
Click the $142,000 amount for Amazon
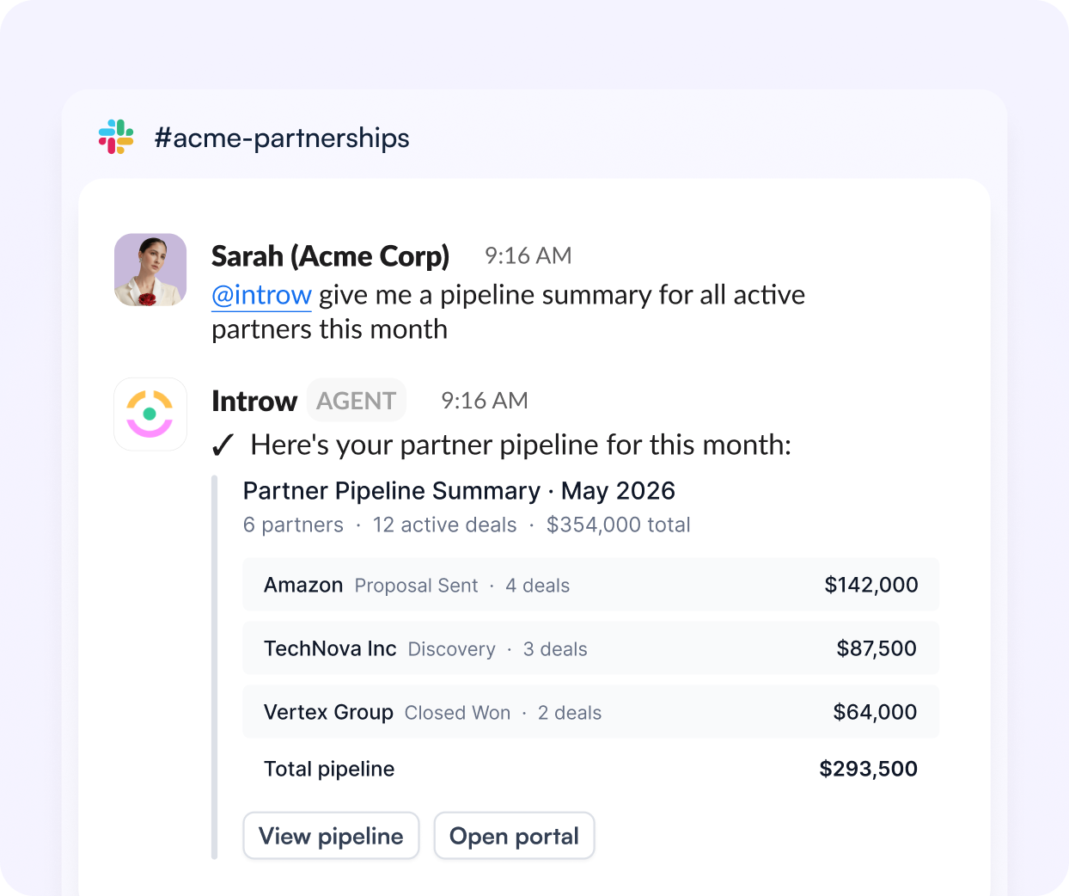(x=871, y=585)
